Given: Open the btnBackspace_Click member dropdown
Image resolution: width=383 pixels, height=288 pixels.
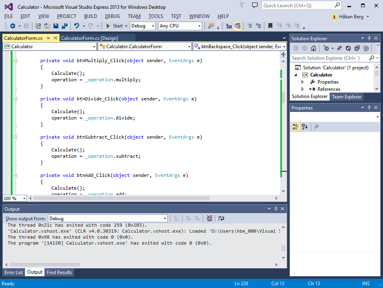Looking at the screenshot, I should pos(240,47).
